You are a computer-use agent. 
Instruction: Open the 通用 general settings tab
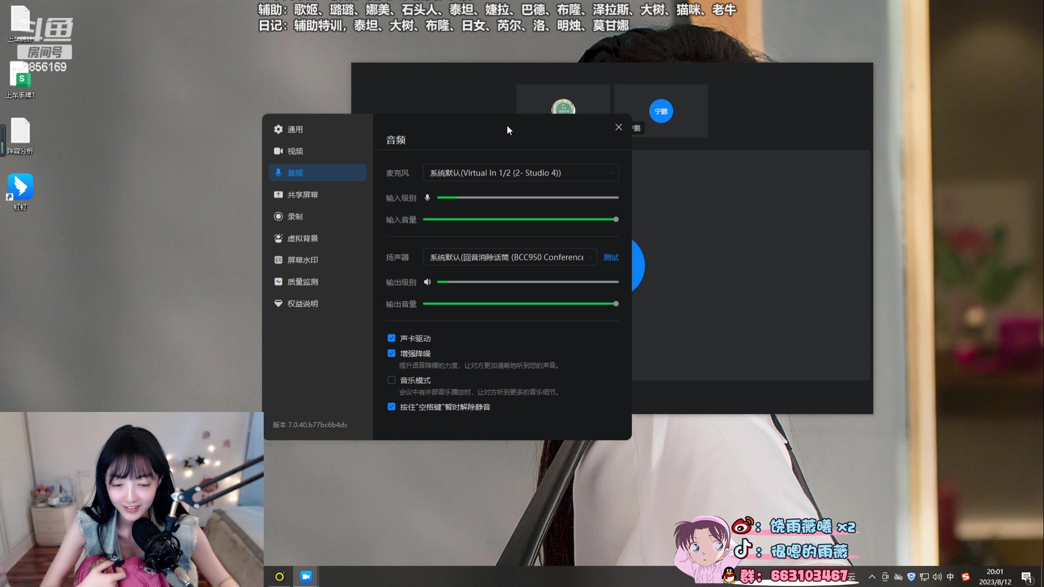pos(317,129)
